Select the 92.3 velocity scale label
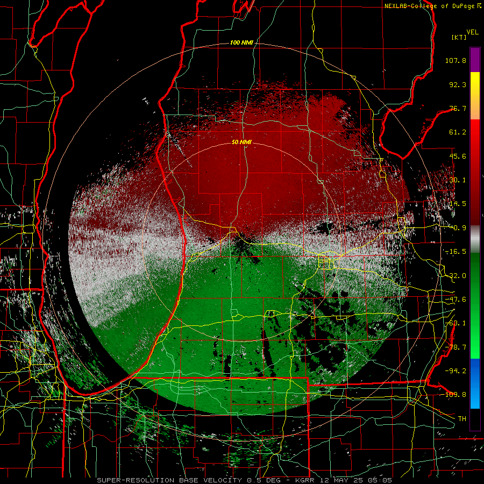Viewport: 484px width, 484px height. [x=458, y=84]
